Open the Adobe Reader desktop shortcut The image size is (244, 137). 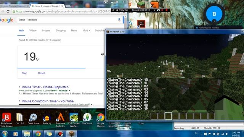pos(141,24)
